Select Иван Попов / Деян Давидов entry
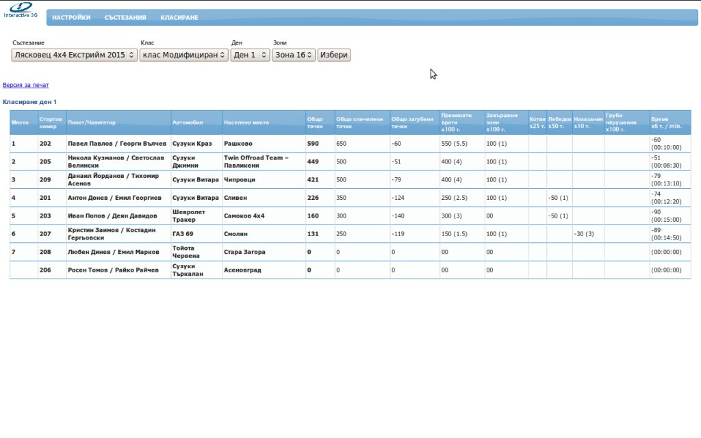Screen dimensions: 701x438 (x=112, y=216)
